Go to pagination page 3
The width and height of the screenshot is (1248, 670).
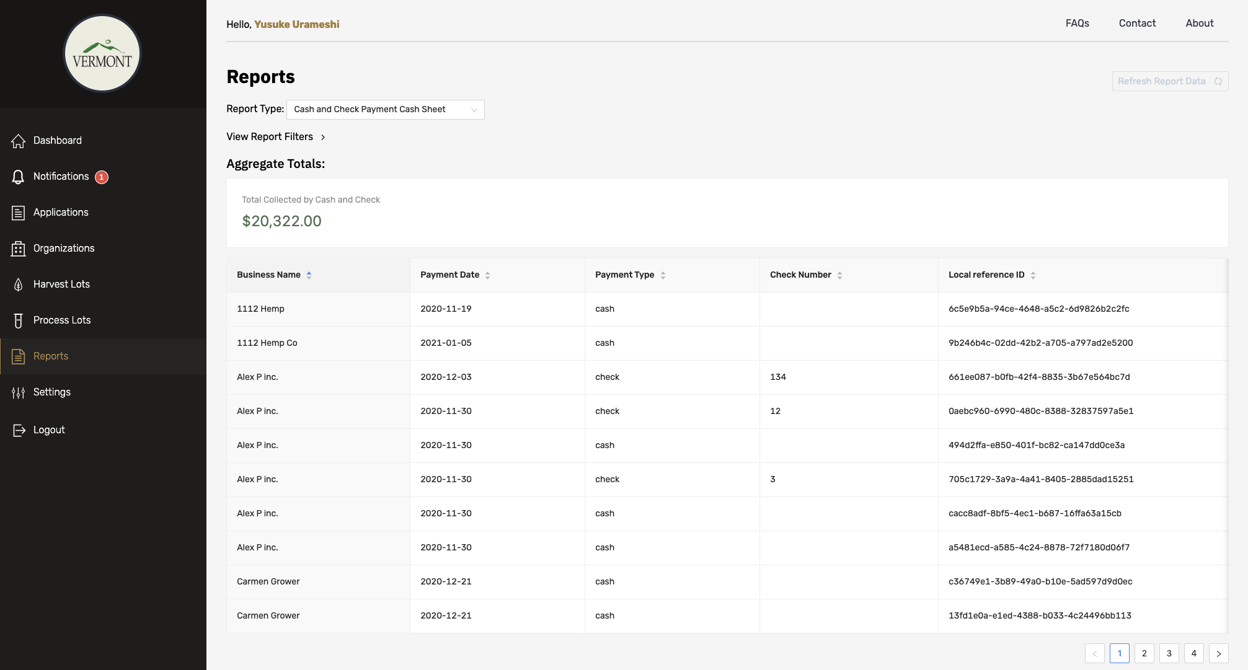[1169, 653]
